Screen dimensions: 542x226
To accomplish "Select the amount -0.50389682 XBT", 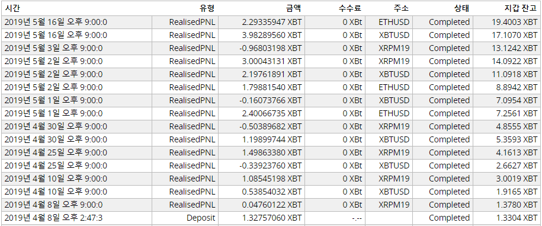I will [x=270, y=127].
